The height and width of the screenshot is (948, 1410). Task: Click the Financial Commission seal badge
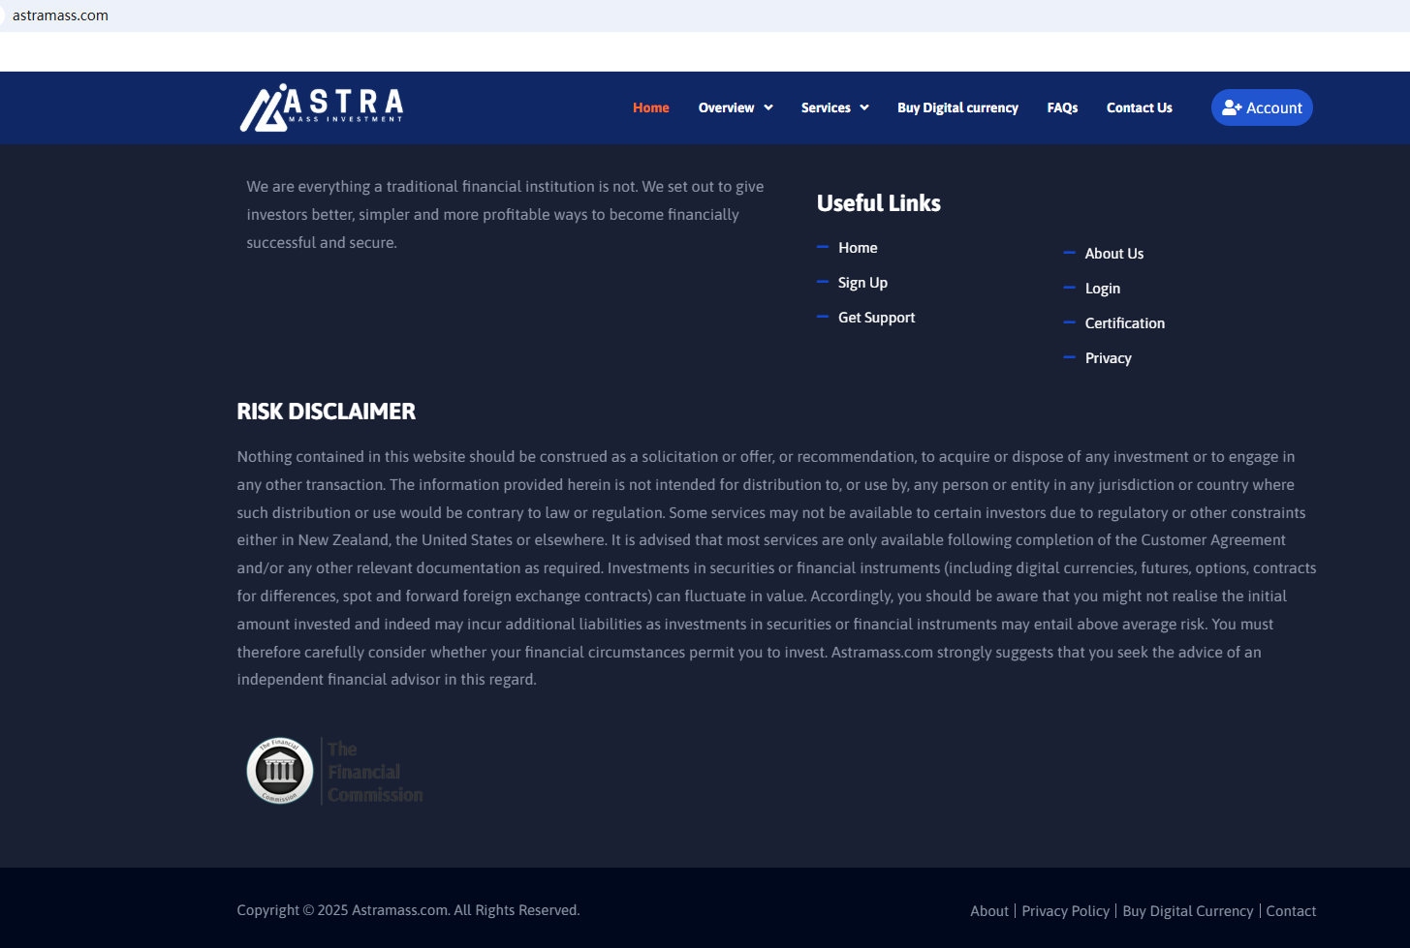coord(280,771)
